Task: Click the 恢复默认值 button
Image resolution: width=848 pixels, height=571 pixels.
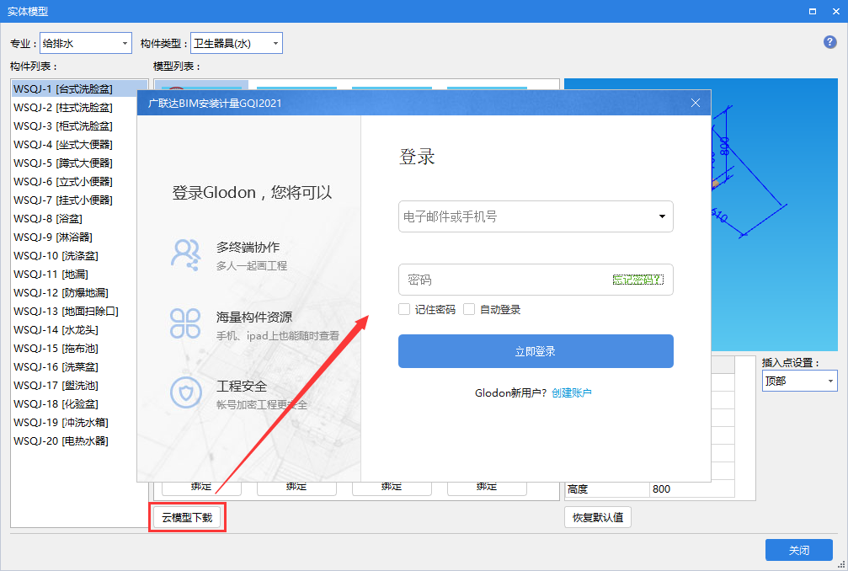Action: point(597,517)
